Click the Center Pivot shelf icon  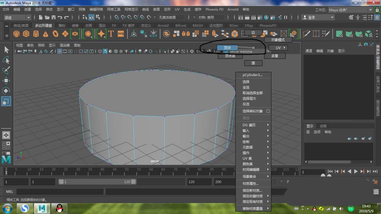134,34
